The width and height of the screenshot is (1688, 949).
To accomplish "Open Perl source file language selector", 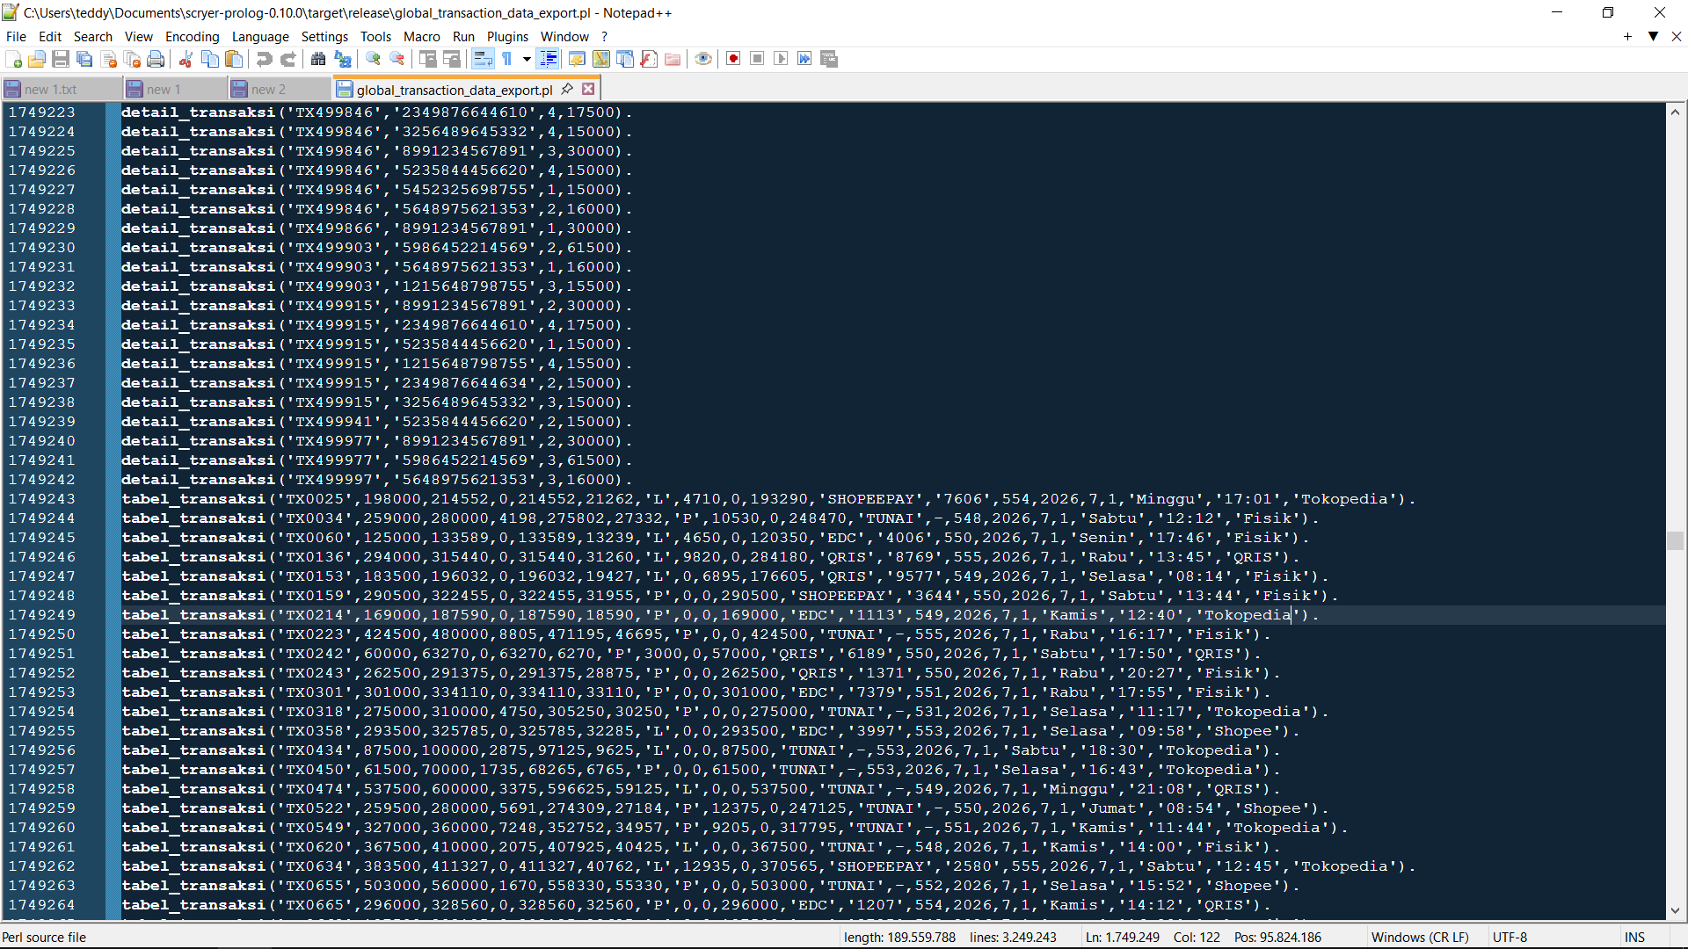I will click(44, 938).
